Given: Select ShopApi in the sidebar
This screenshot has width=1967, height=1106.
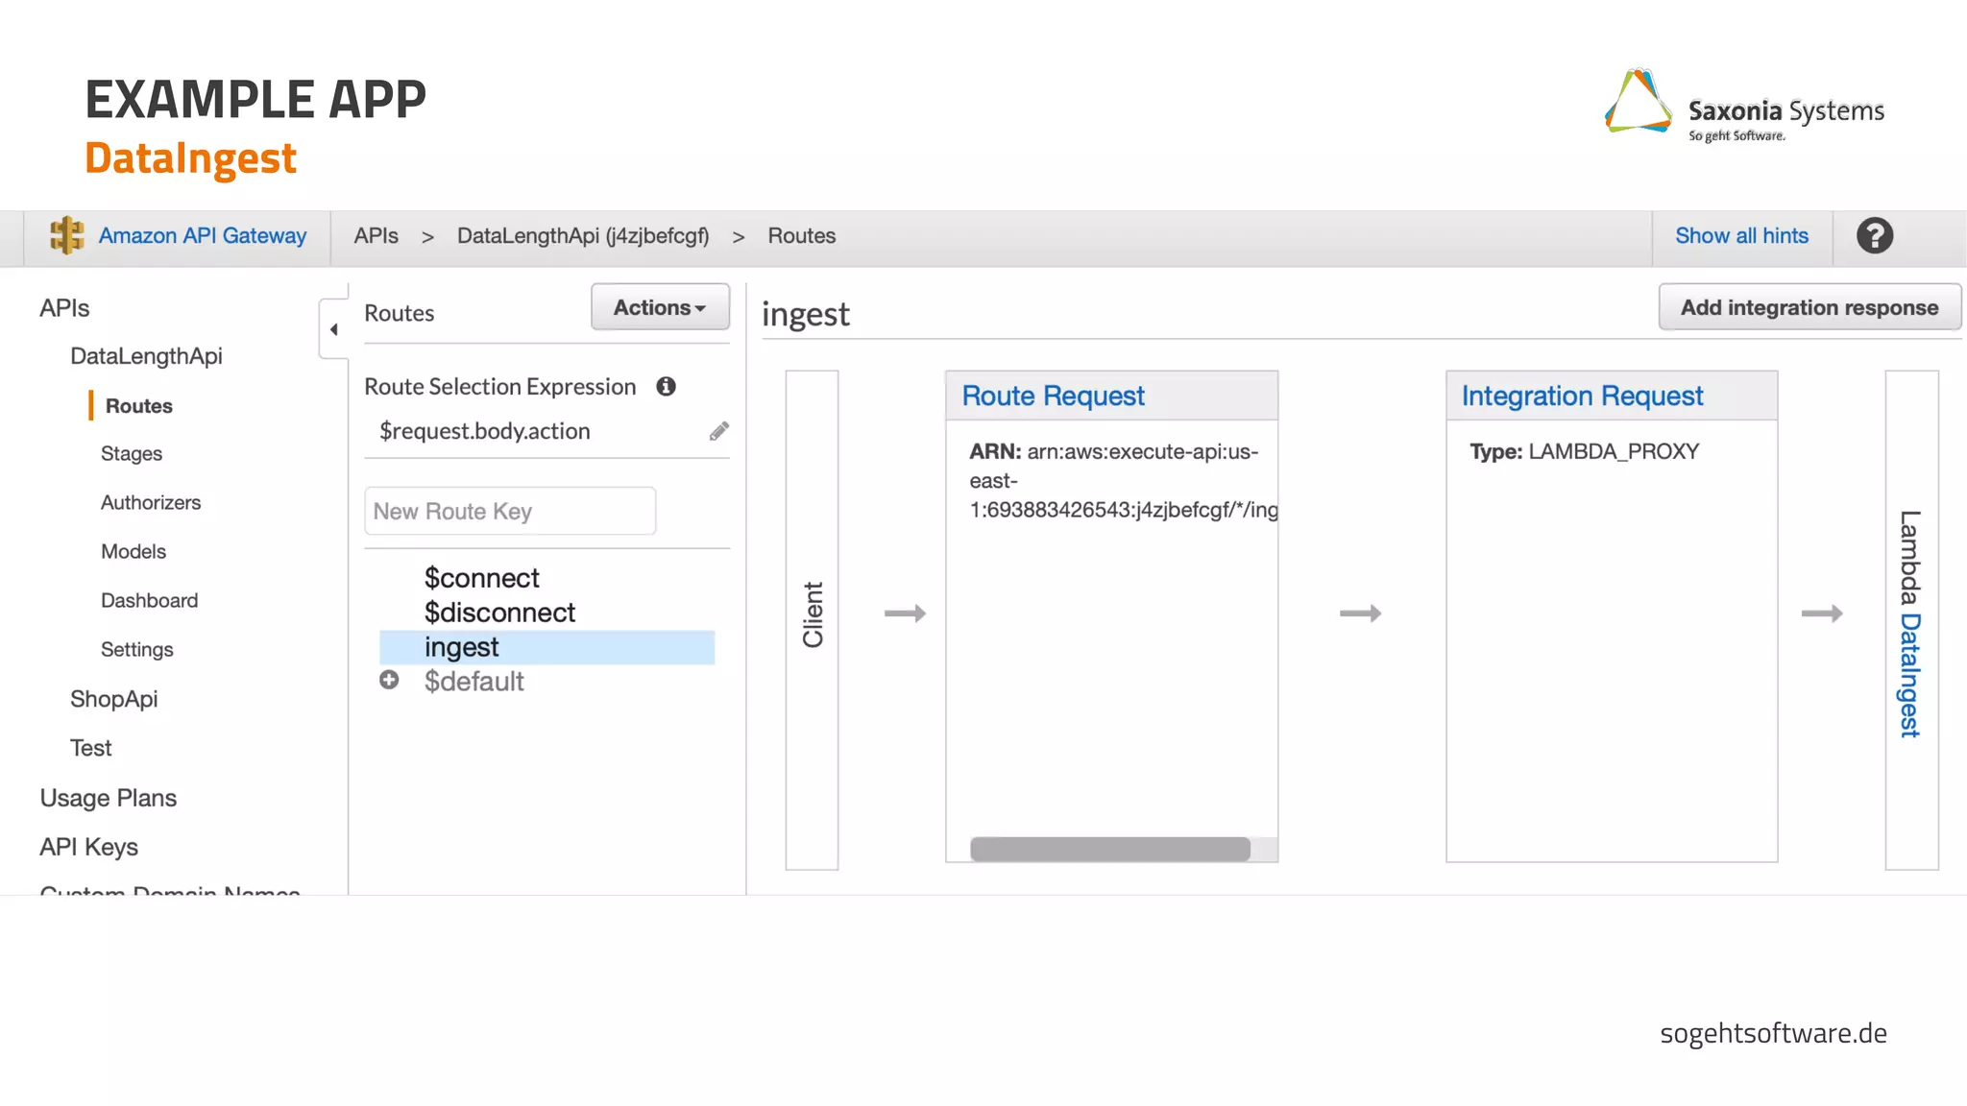Looking at the screenshot, I should [113, 699].
